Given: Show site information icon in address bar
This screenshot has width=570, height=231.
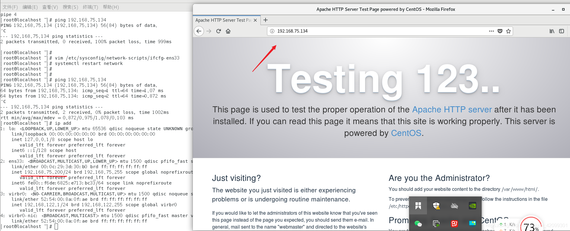Looking at the screenshot, I should pos(272,31).
